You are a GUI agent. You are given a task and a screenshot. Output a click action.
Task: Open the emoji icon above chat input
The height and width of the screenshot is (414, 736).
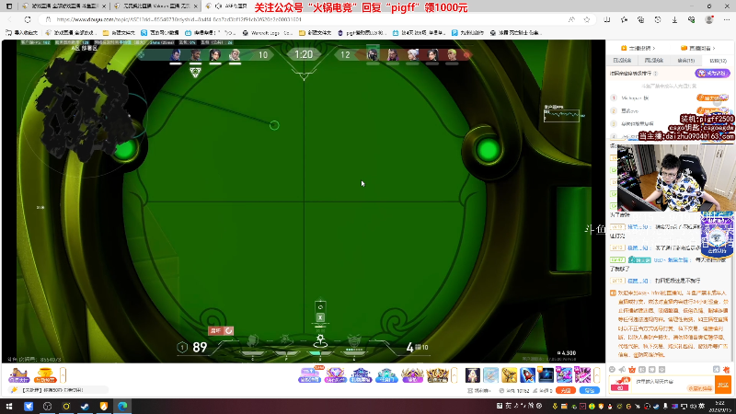point(612,370)
